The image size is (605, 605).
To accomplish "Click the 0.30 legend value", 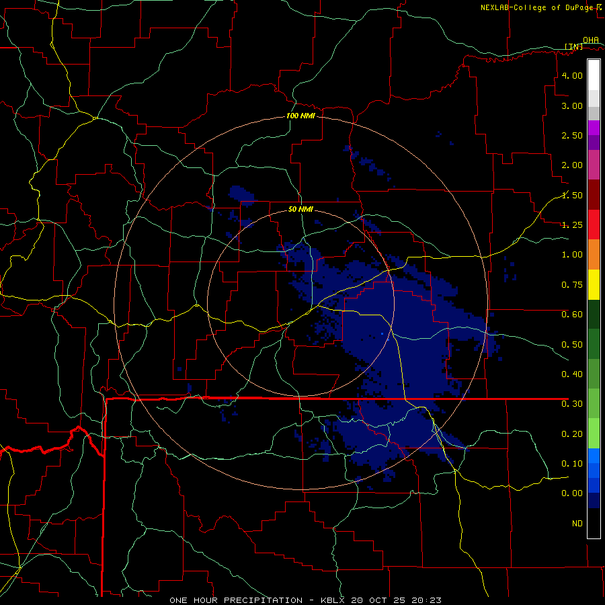I will tap(572, 404).
